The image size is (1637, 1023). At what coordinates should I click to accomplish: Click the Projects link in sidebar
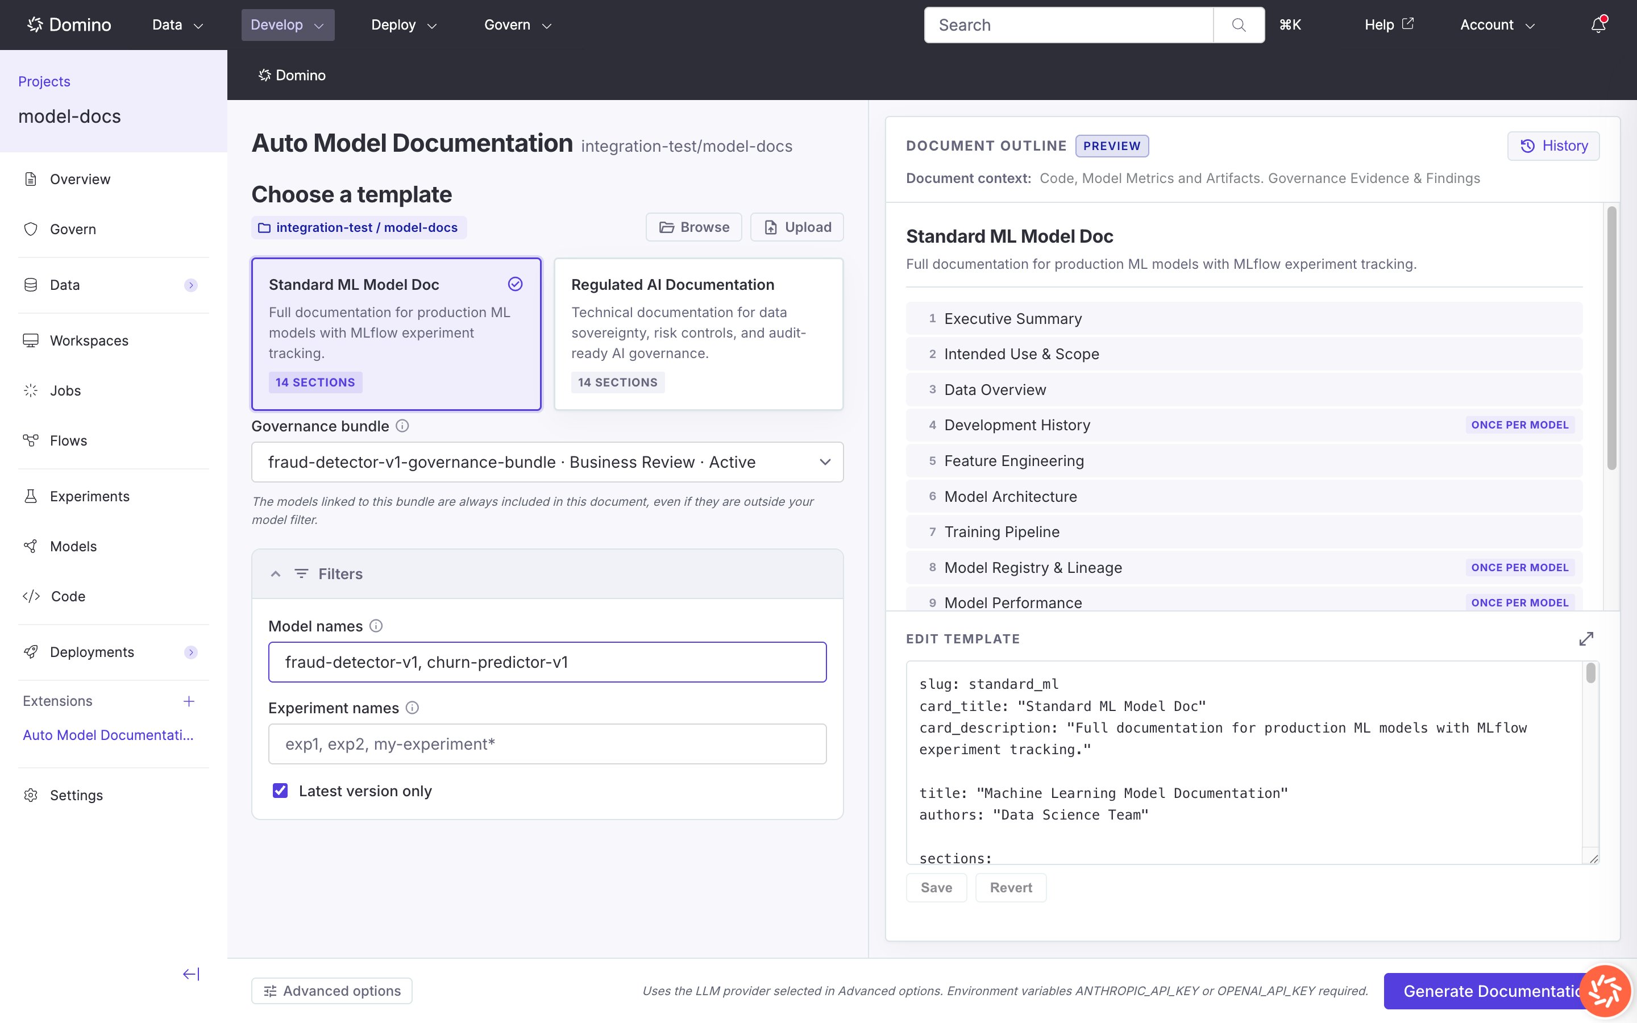click(44, 81)
